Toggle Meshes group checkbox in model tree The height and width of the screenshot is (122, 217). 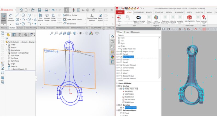pos(119,86)
